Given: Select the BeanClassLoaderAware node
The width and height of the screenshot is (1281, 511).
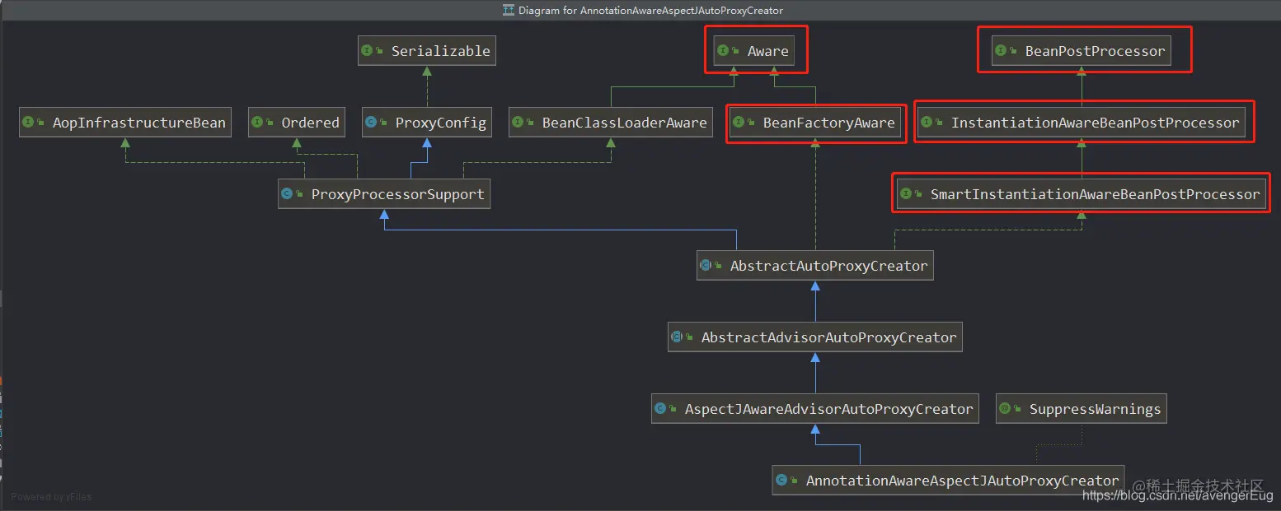Looking at the screenshot, I should coord(611,123).
